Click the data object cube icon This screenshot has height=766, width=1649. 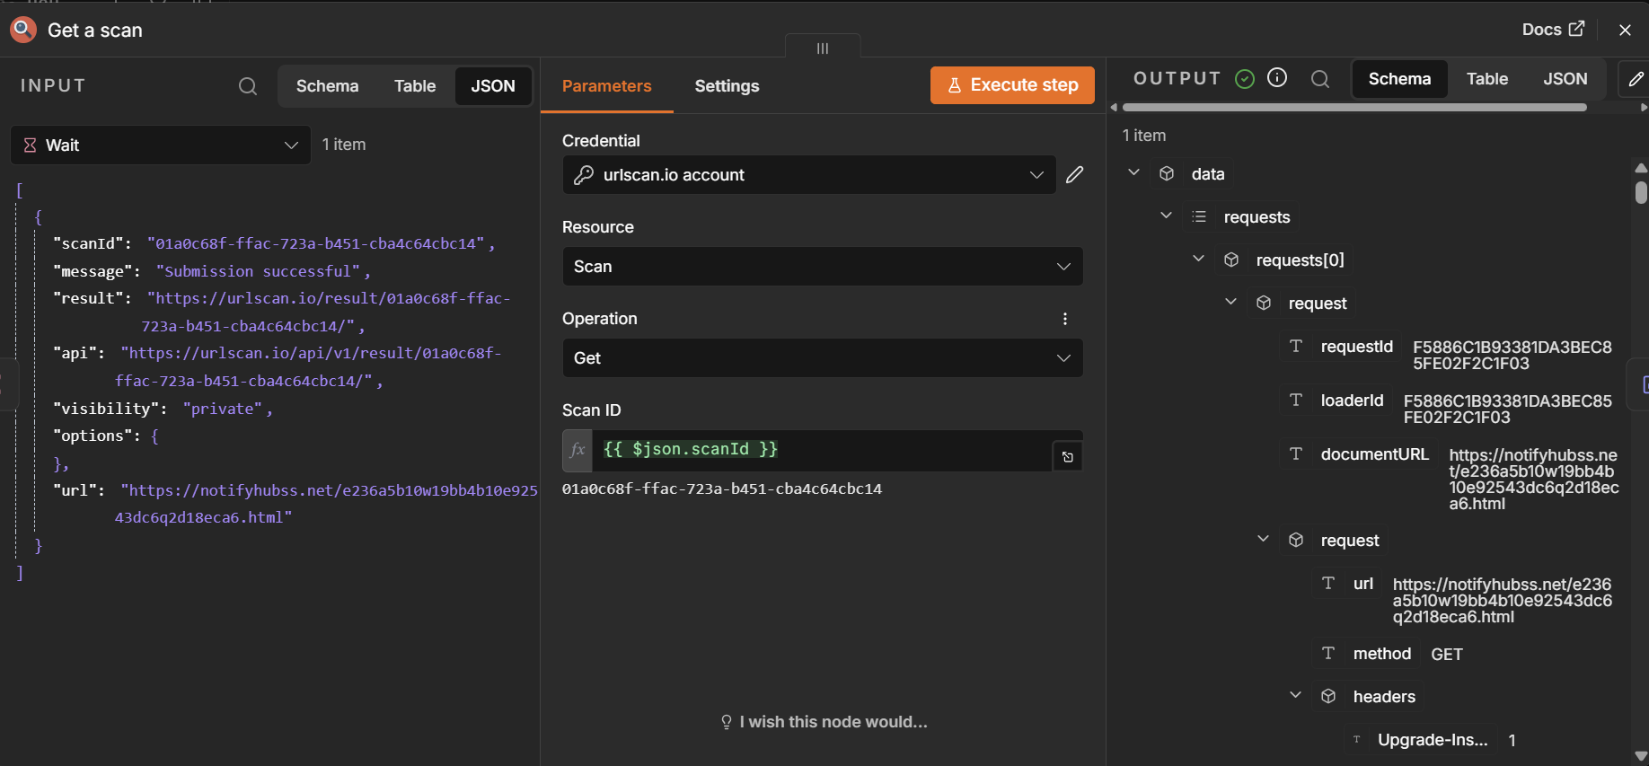(1167, 173)
